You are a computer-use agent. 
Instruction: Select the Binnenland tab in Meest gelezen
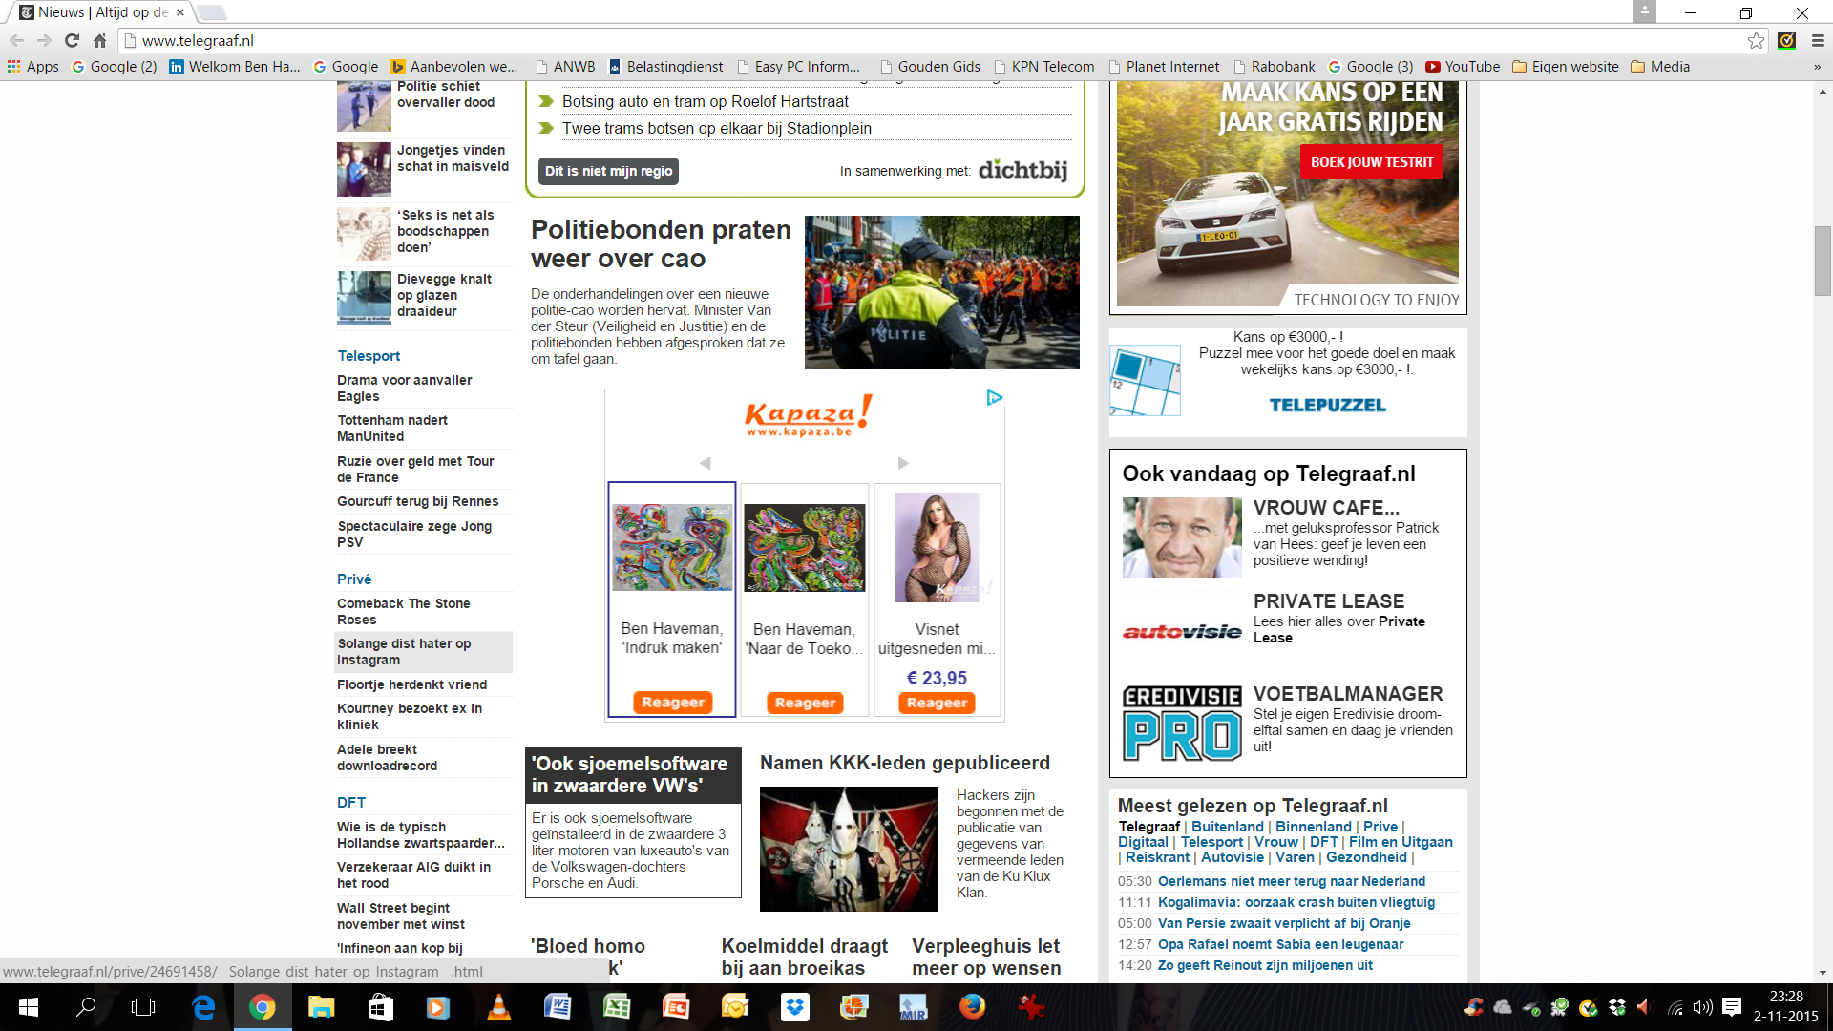(x=1313, y=827)
